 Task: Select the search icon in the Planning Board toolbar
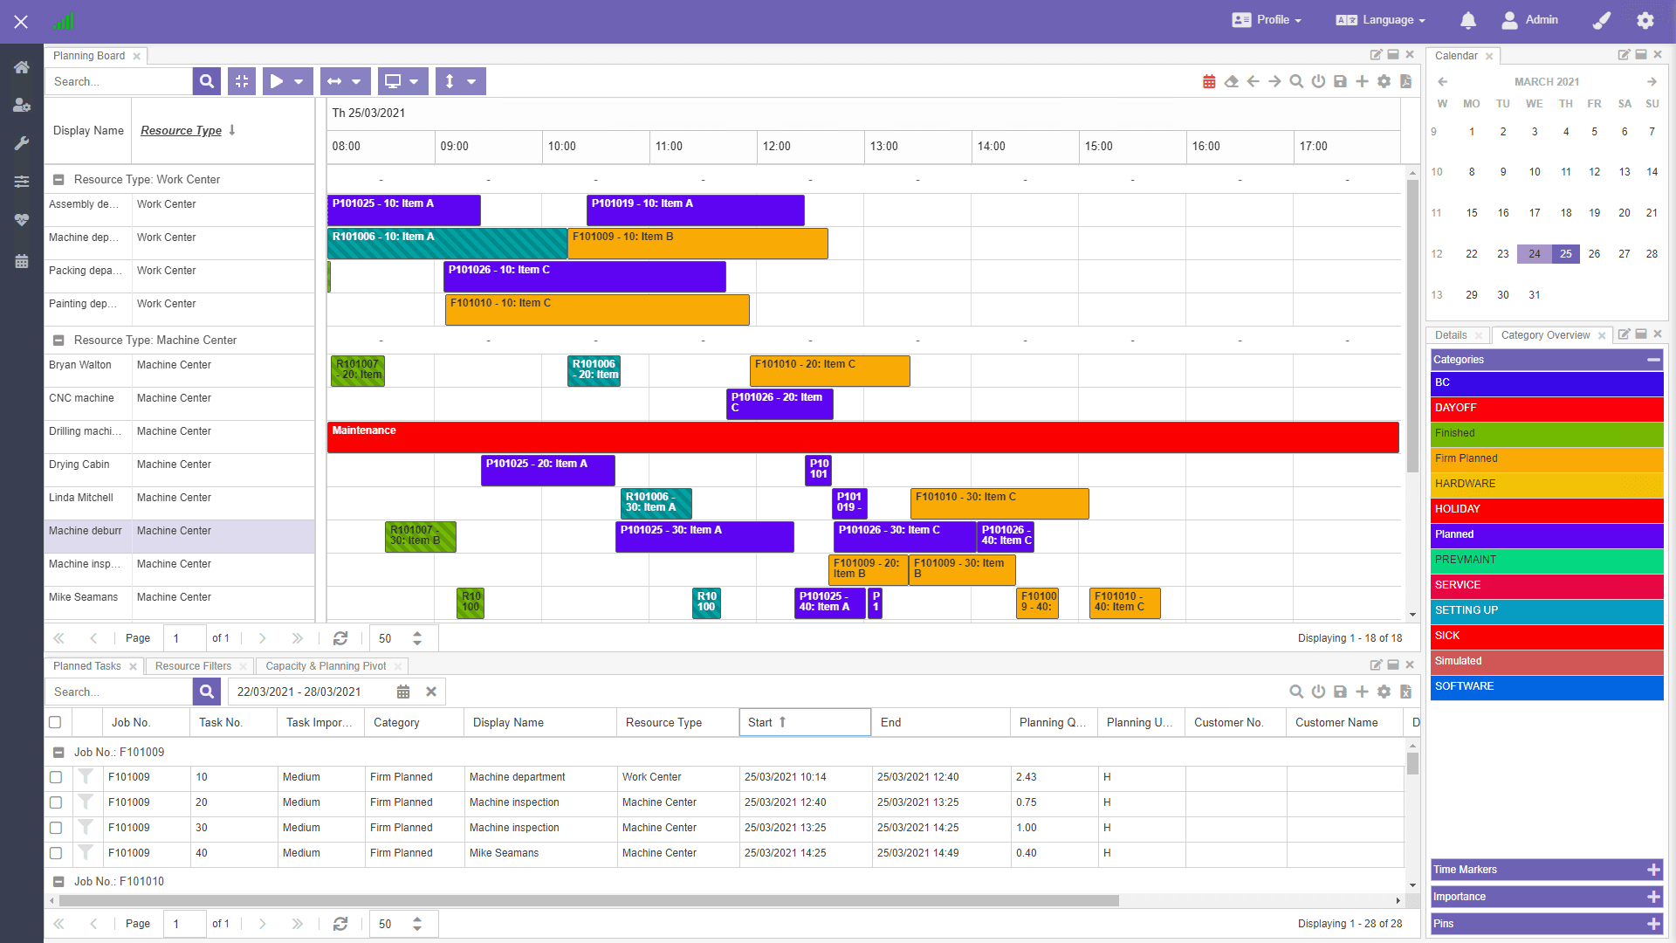click(x=206, y=81)
